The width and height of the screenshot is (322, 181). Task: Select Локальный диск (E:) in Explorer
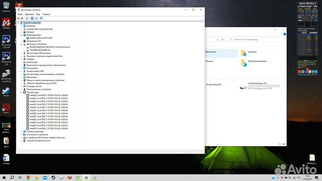pyautogui.click(x=260, y=86)
